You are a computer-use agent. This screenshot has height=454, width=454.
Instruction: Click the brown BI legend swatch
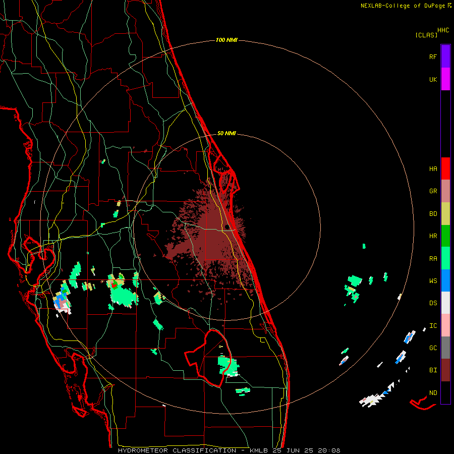pos(445,370)
